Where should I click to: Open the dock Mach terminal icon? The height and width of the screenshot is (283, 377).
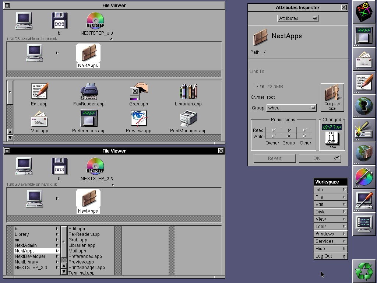[364, 224]
